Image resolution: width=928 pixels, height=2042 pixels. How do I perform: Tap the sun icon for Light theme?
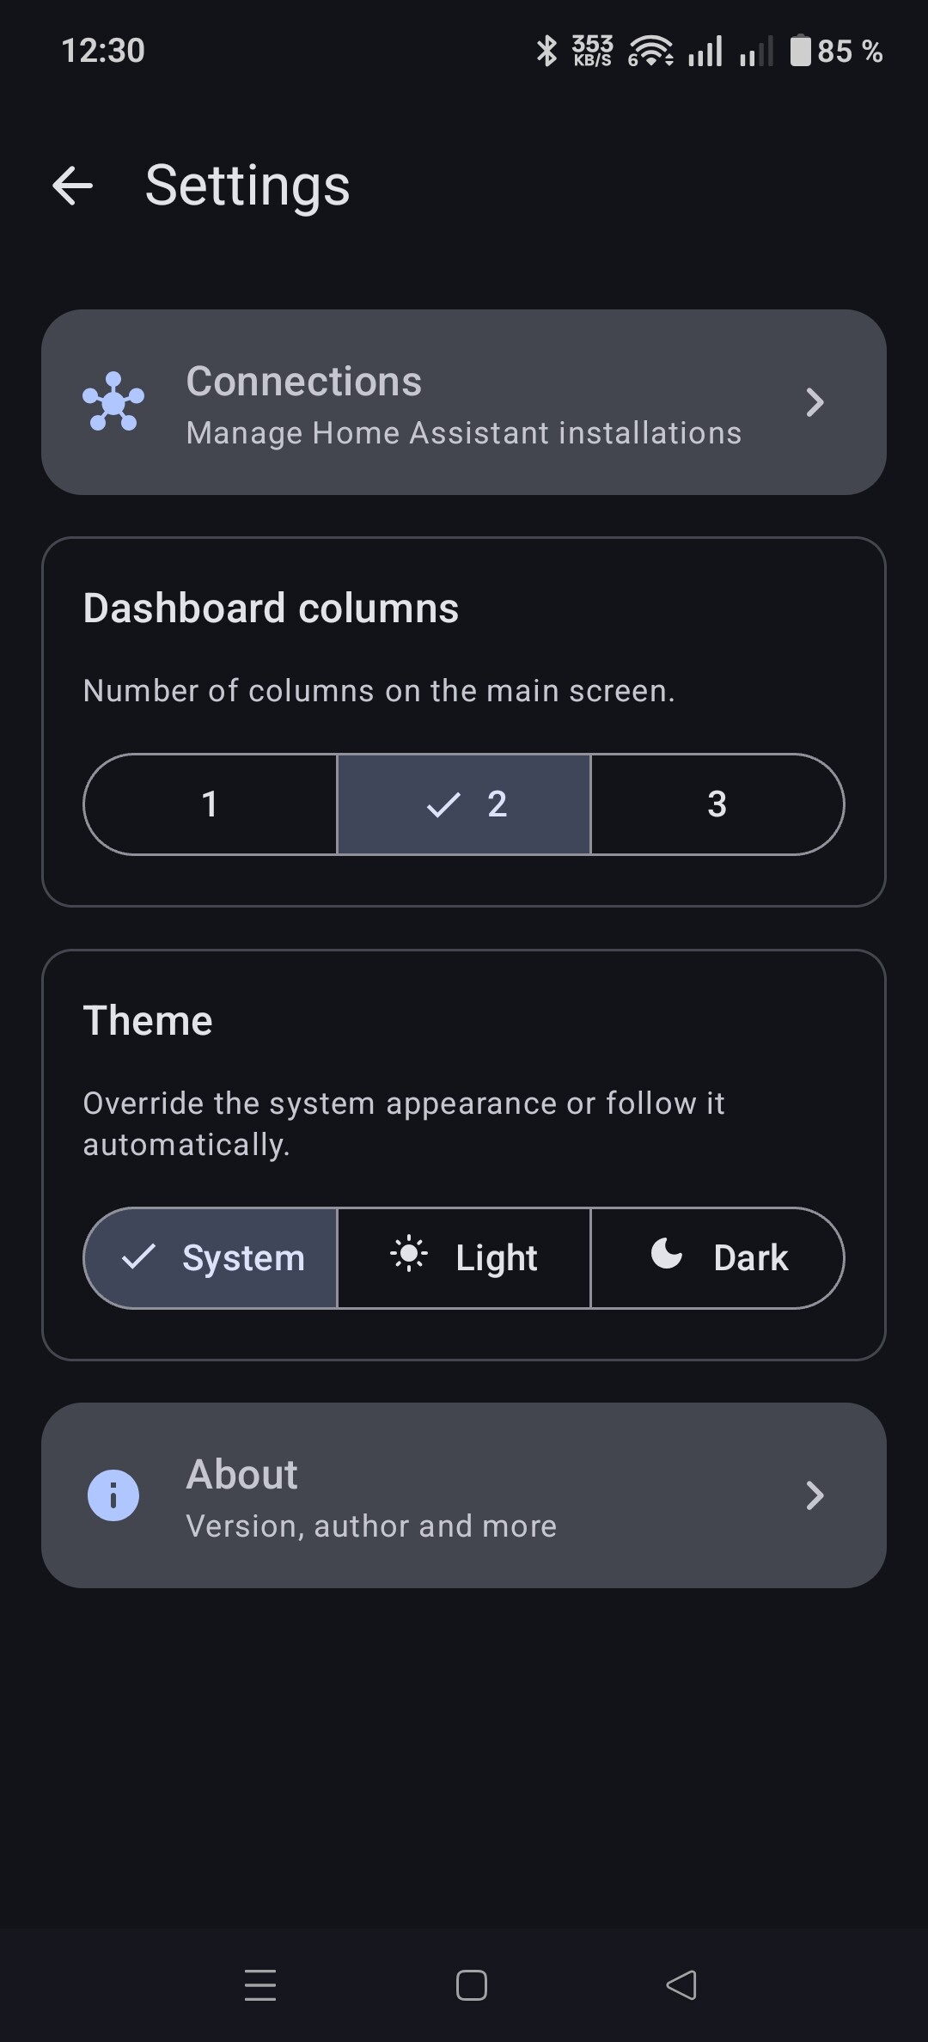point(409,1253)
